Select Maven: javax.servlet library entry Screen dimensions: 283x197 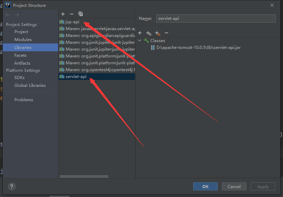tap(97, 29)
